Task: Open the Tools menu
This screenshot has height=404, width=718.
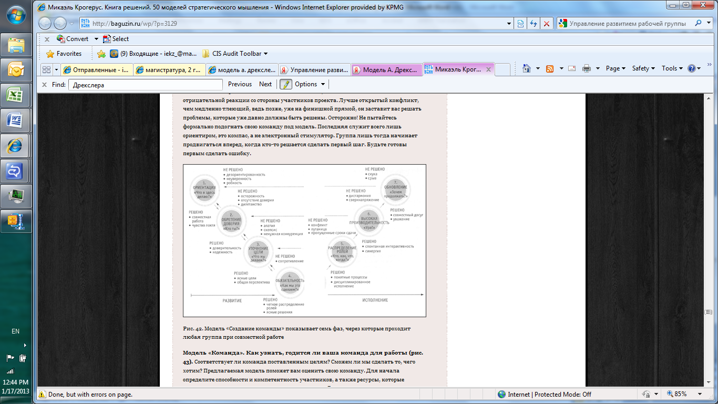Action: click(x=672, y=68)
